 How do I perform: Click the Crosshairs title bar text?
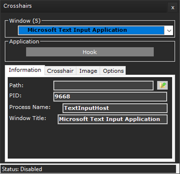pos(18,6)
